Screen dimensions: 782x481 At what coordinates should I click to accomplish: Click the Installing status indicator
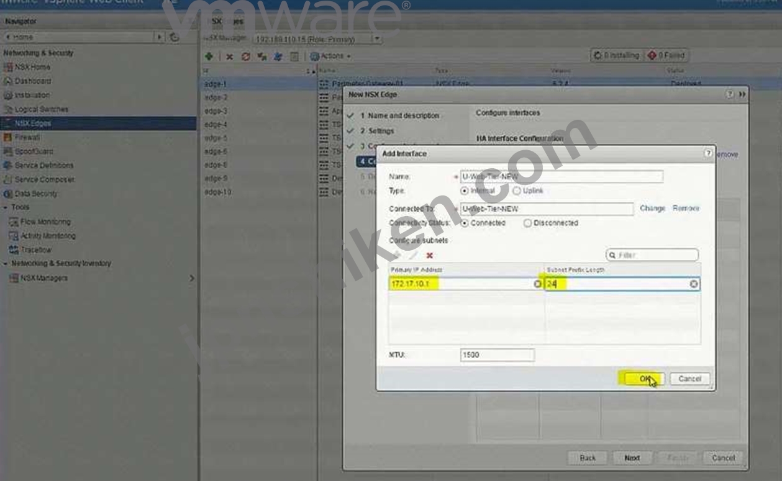(616, 55)
